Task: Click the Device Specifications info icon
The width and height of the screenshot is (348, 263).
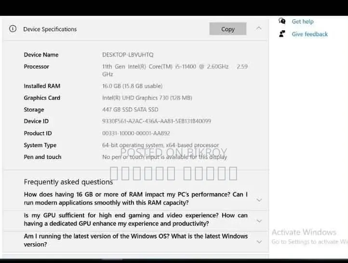Action: pos(13,28)
